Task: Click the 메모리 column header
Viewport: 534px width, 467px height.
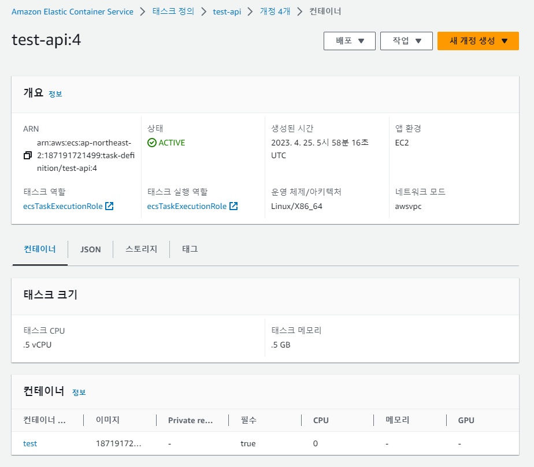Action: tap(398, 420)
